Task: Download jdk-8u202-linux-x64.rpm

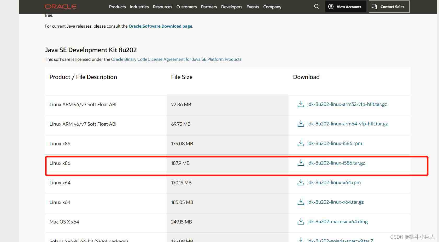Action: (x=334, y=182)
